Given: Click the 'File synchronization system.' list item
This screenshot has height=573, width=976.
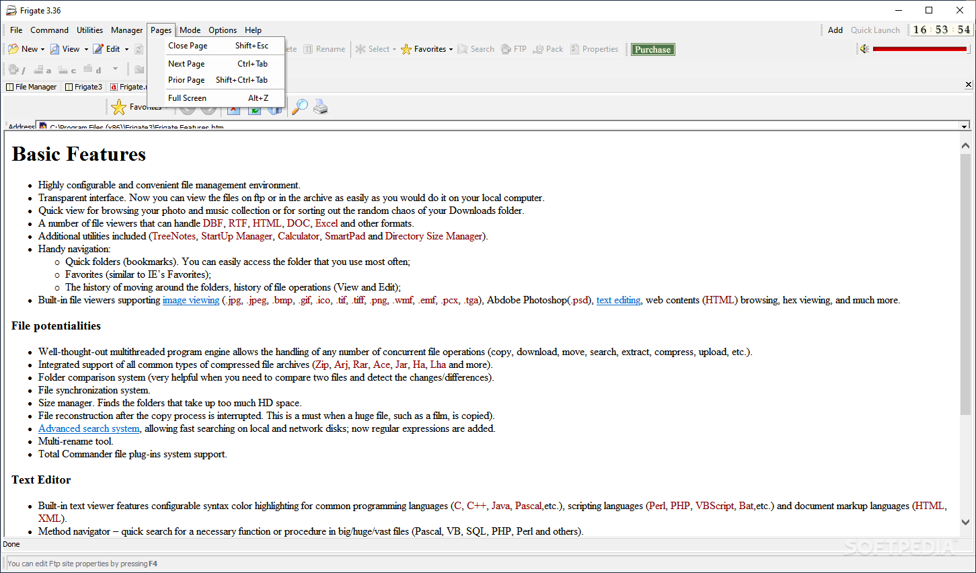Looking at the screenshot, I should point(94,390).
